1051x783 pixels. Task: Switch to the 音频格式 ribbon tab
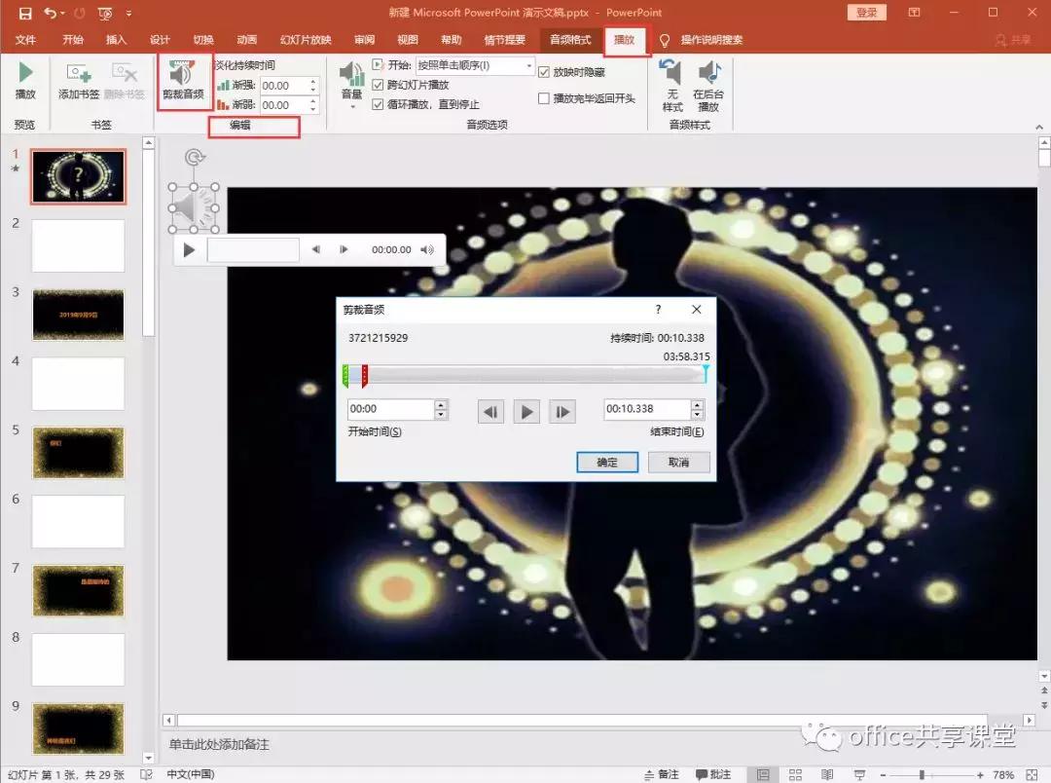point(570,40)
